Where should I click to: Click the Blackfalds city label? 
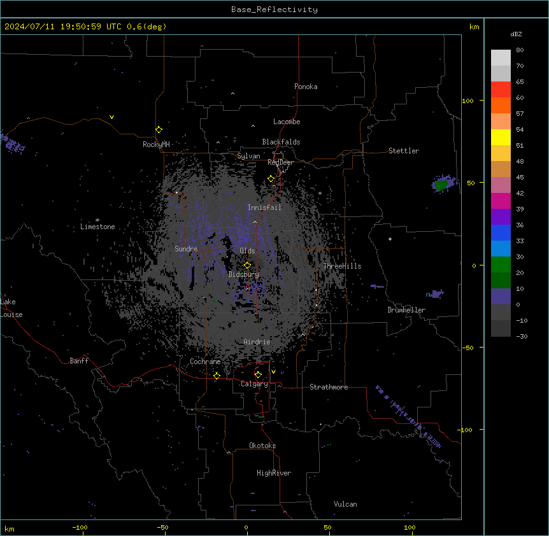(x=281, y=142)
